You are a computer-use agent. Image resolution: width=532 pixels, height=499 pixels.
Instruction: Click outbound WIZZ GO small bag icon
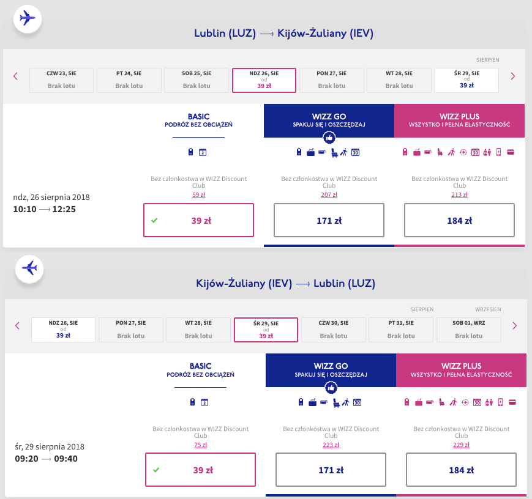coord(299,152)
